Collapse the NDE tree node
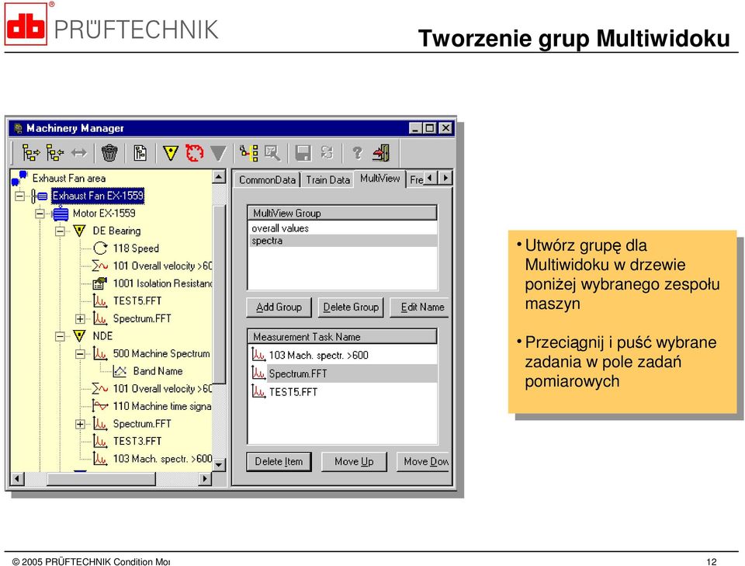 click(60, 336)
